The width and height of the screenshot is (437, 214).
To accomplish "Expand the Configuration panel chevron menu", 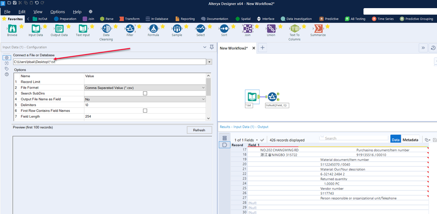I will (205, 47).
